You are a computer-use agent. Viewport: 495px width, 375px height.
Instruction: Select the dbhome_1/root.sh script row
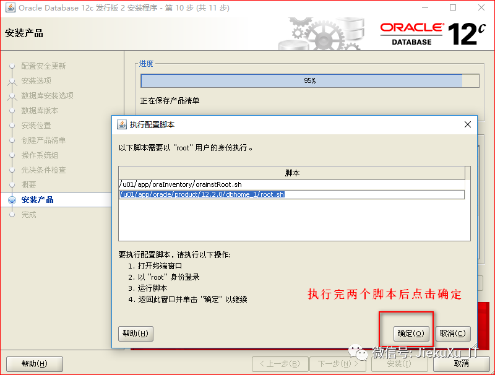pos(291,194)
